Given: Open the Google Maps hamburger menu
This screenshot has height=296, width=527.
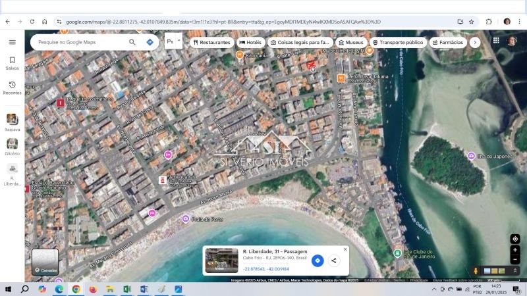Looking at the screenshot, I should [x=12, y=42].
